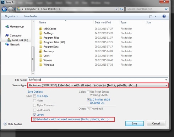Viewport: 174px width, 137px height.
Task: Click New folder button
Action: [31, 16]
